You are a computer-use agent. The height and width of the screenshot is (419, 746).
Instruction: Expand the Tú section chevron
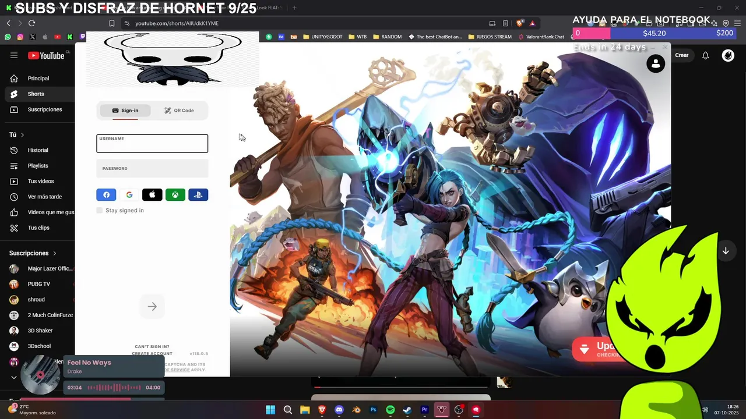[22, 135]
